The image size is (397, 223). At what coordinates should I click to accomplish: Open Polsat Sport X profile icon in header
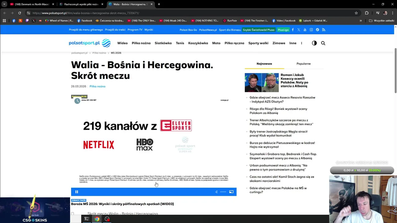pos(299,30)
